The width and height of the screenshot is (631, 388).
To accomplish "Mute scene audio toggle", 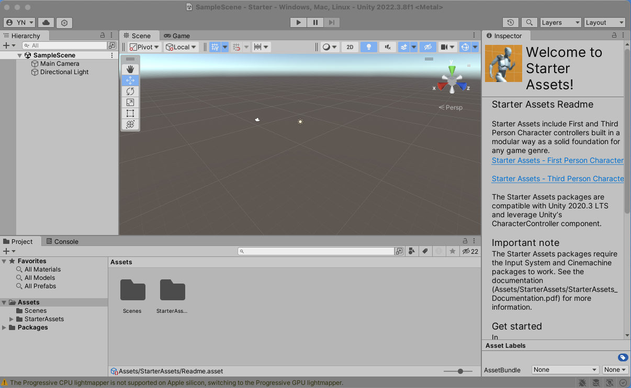I will [387, 47].
